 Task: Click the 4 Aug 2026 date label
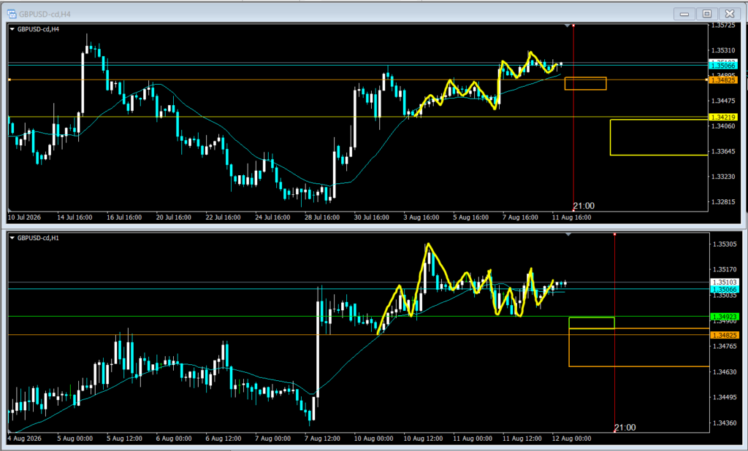(x=24, y=439)
